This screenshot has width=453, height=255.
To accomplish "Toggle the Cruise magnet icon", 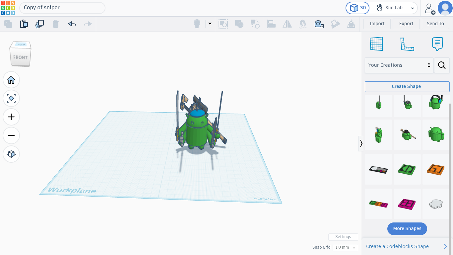I will pyautogui.click(x=303, y=24).
